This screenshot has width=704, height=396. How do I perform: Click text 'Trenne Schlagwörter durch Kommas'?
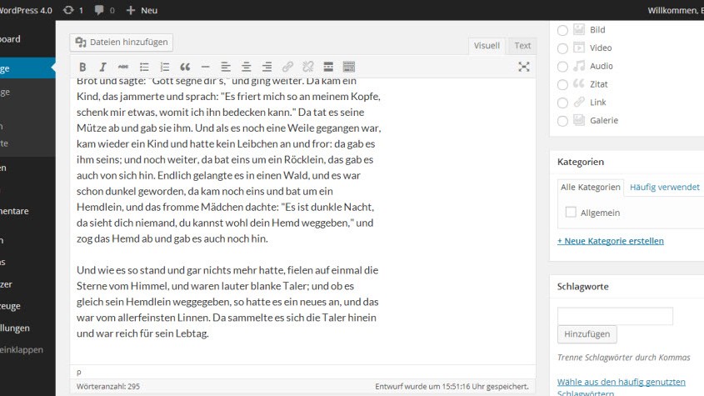tap(624, 358)
